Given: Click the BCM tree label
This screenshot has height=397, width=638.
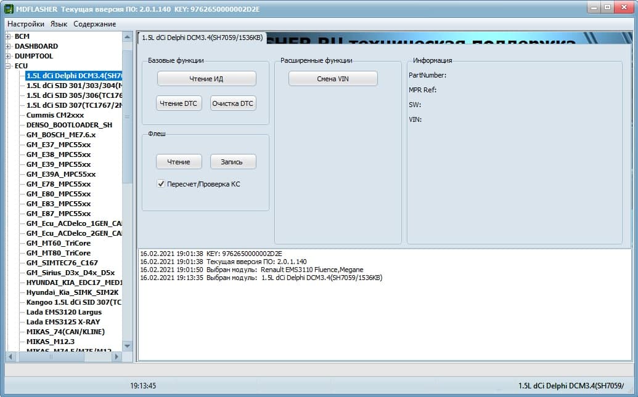Looking at the screenshot, I should pos(22,36).
